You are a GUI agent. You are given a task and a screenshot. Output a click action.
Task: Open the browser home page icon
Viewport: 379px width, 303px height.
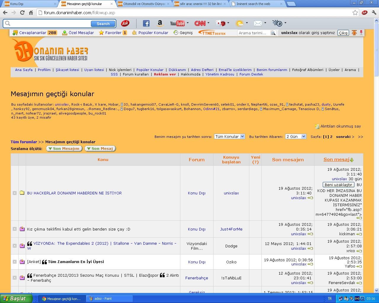[x=31, y=13]
